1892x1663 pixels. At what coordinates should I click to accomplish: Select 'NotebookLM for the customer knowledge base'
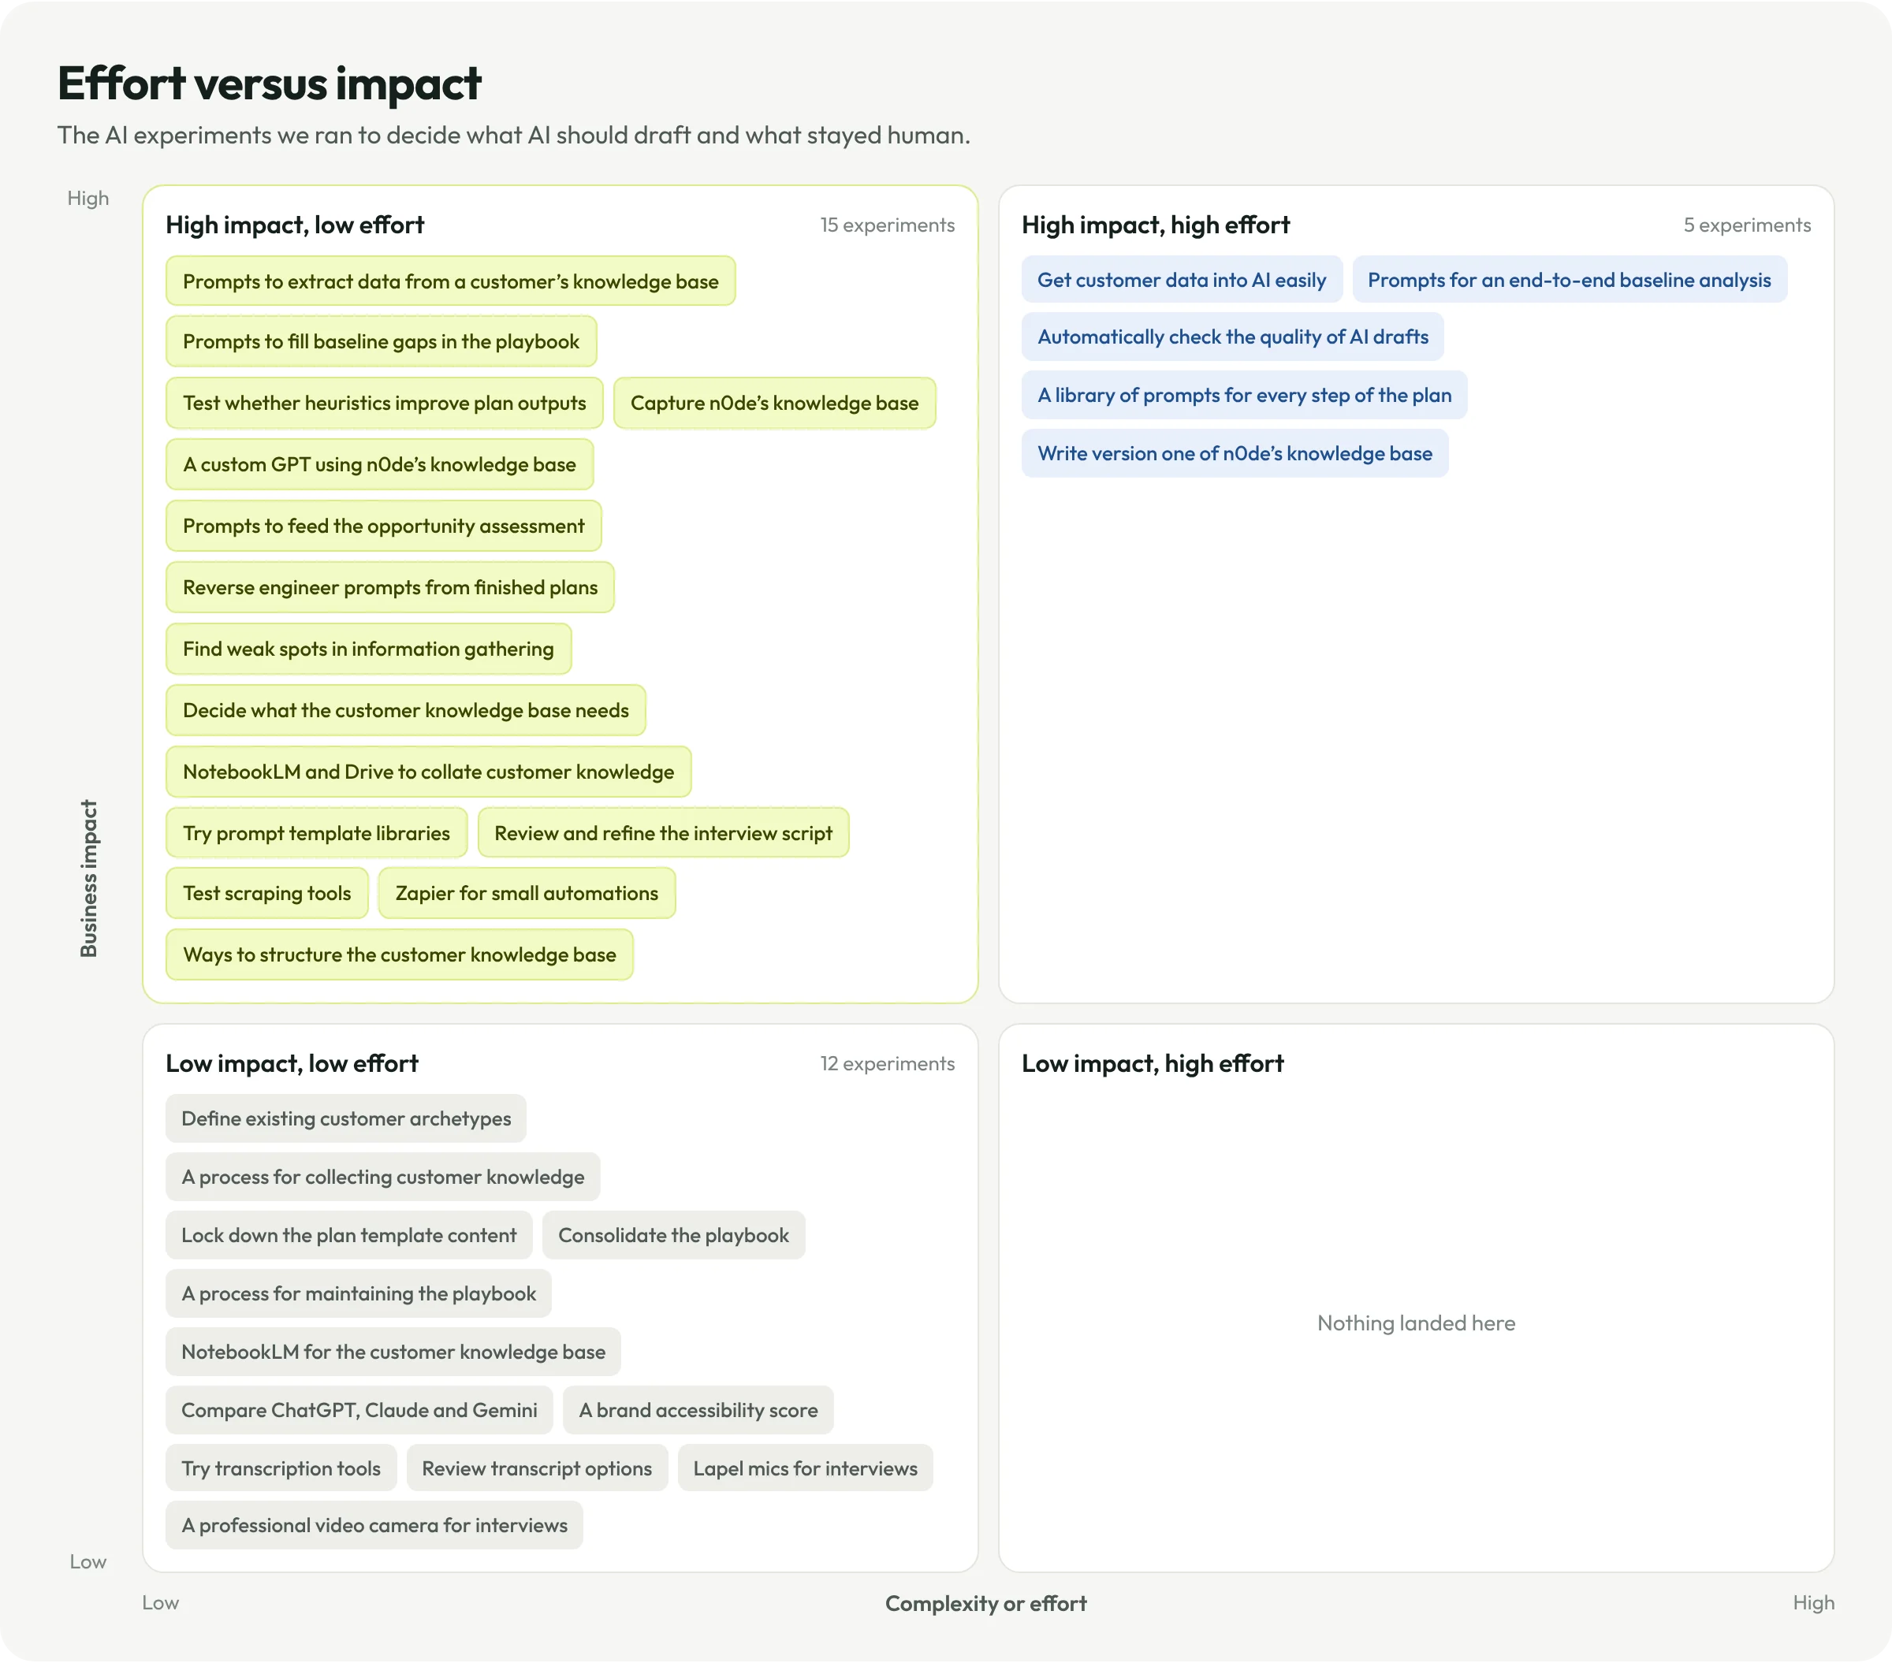(393, 1352)
